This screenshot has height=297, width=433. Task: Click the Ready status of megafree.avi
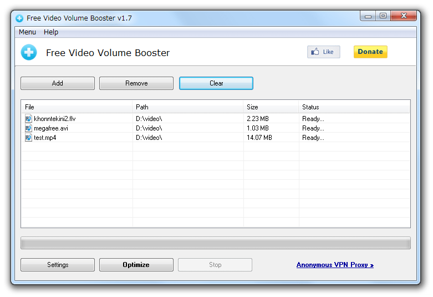(313, 128)
